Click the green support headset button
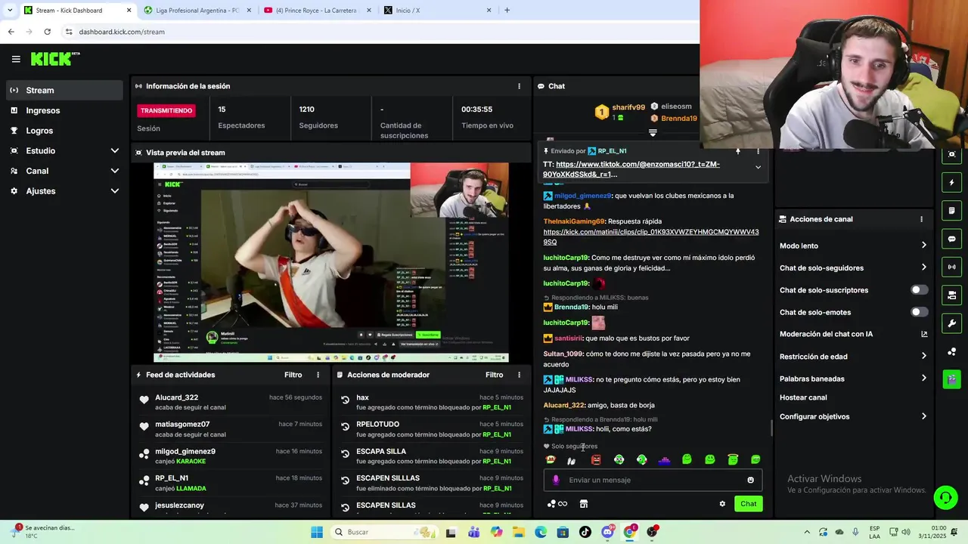 (945, 497)
